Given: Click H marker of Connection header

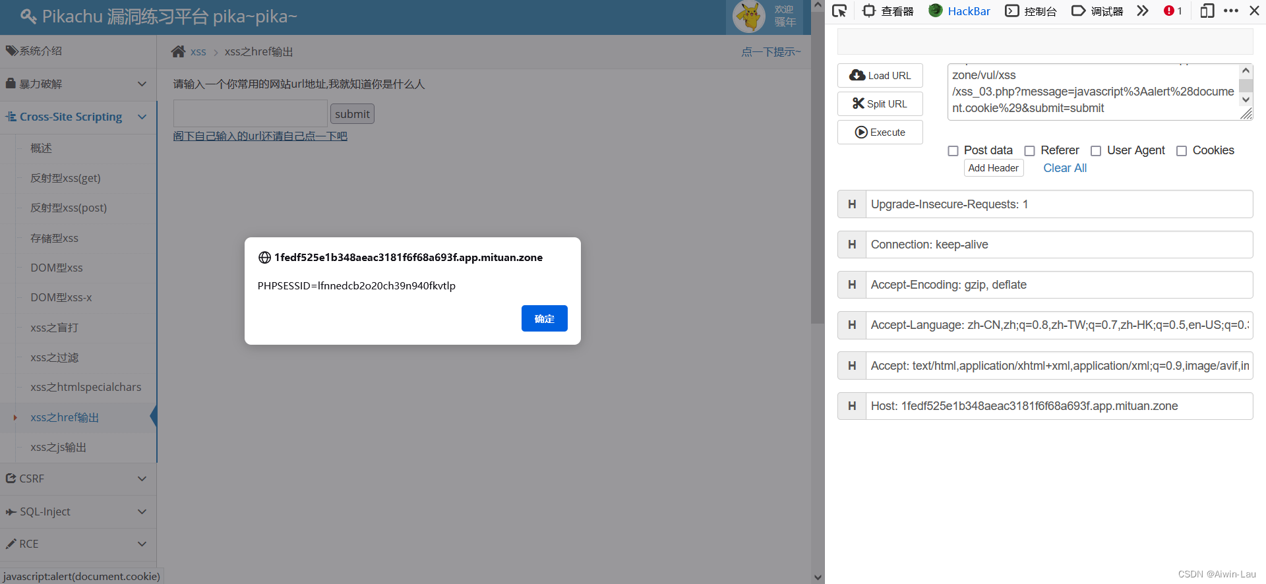Looking at the screenshot, I should click(x=852, y=245).
